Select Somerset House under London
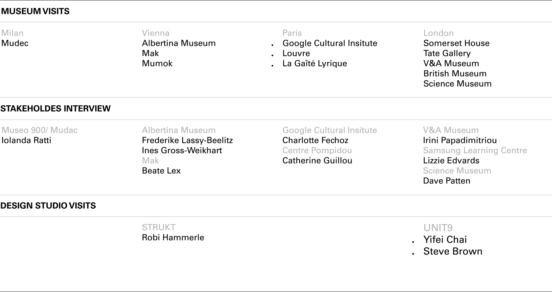Viewport: 552px width, 292px height. (456, 43)
